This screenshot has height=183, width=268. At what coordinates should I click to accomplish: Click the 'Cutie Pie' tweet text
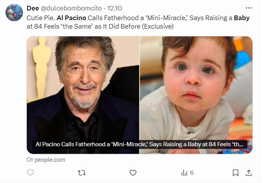coord(40,18)
